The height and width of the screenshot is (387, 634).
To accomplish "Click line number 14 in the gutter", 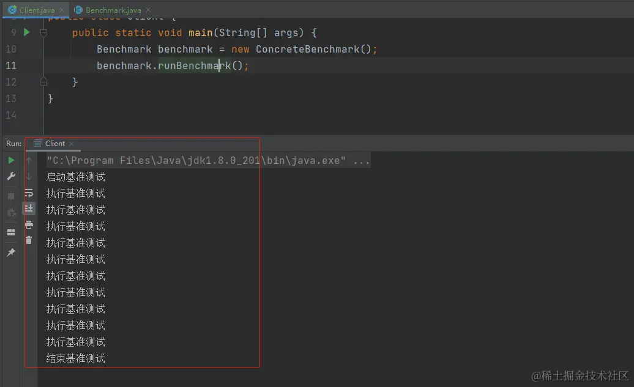I will click(11, 115).
